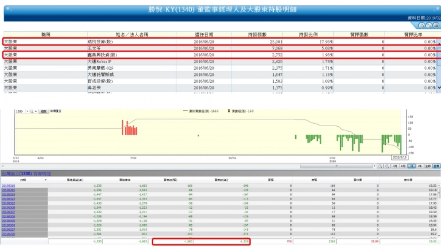Viewport: 441px width, 248px height.
Task: Click the page title 勝悅-KY(1340) 董監事經理人及大股東持股明細
Action: click(222, 10)
